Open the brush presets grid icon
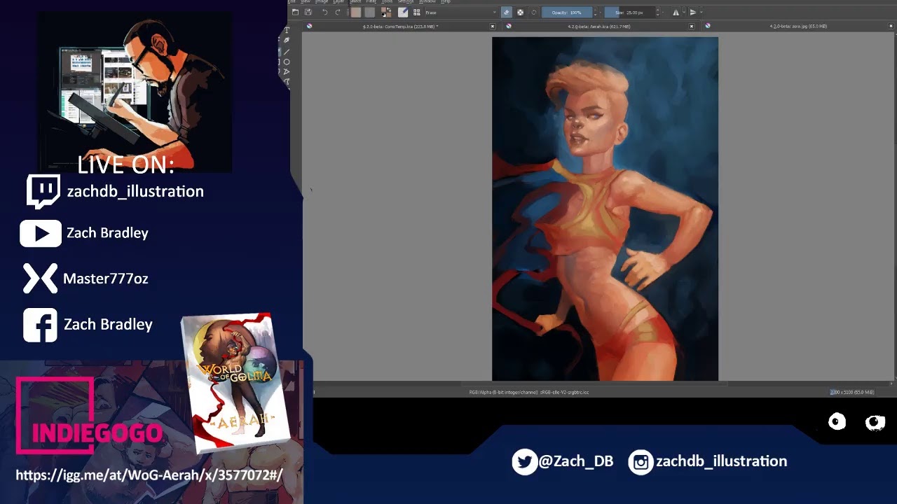897x504 pixels. 416,13
